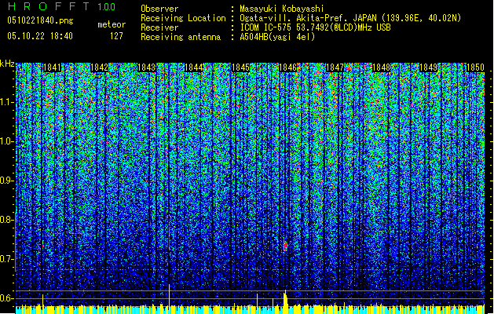
Task: Click the A504HB(yagi 4el) antenna text
Action: [x=277, y=37]
